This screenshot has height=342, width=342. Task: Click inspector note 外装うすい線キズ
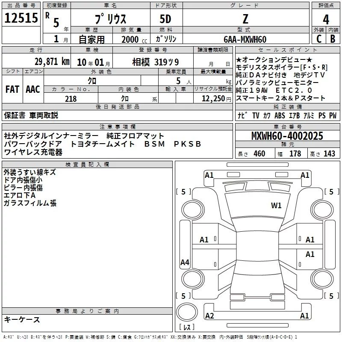tap(30, 172)
